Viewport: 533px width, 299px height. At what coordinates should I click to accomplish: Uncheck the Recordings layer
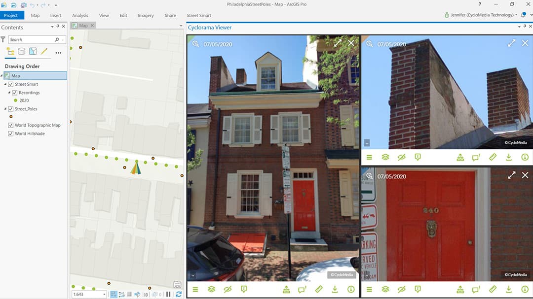tap(15, 93)
